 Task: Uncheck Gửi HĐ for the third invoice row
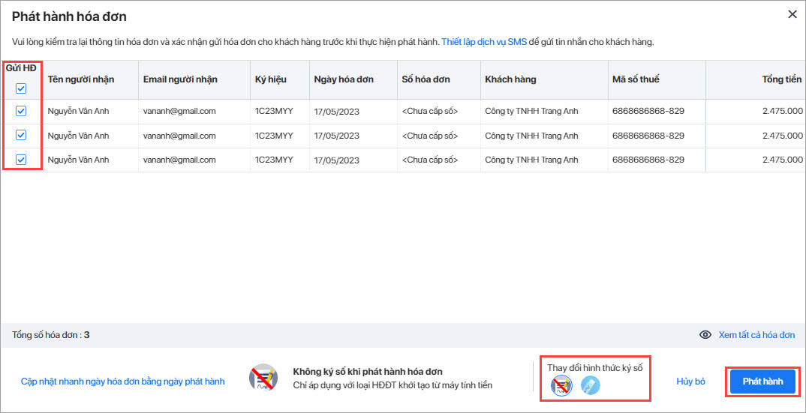click(x=21, y=160)
